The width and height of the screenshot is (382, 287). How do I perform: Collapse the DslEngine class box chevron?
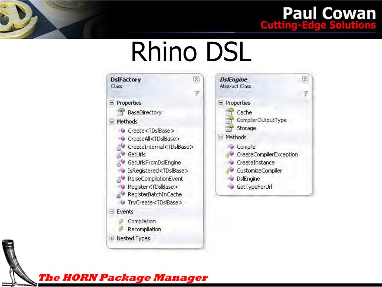click(305, 79)
